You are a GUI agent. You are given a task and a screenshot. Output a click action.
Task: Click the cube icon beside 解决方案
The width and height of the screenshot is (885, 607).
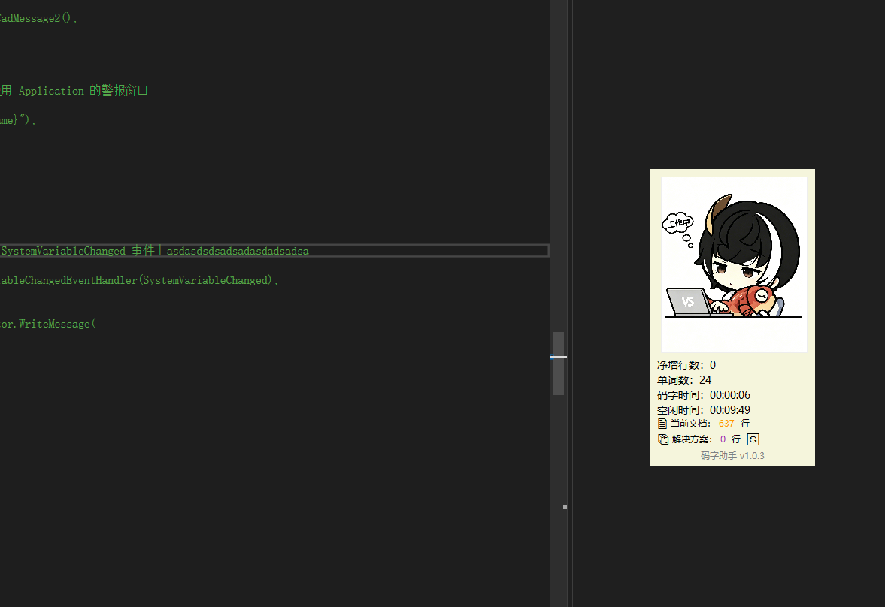(x=663, y=439)
